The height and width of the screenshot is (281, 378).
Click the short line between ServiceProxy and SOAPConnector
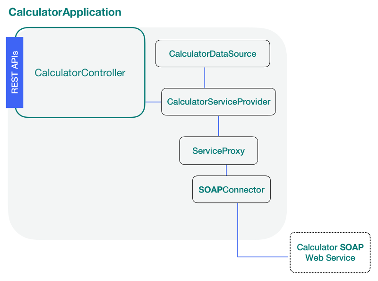[226, 170]
